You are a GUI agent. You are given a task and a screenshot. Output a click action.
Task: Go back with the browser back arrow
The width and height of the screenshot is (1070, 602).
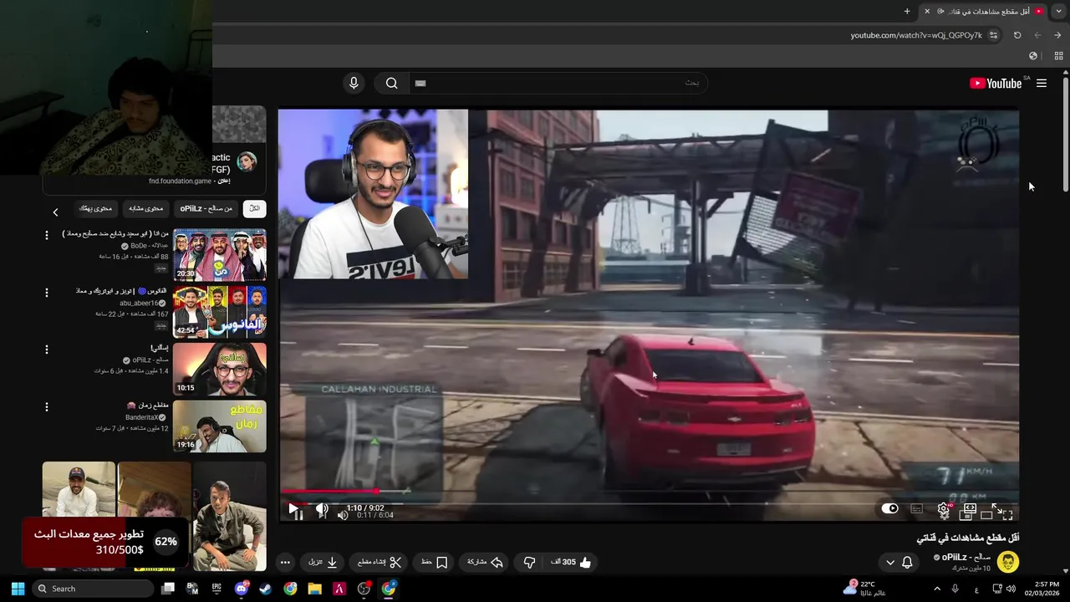click(1057, 35)
